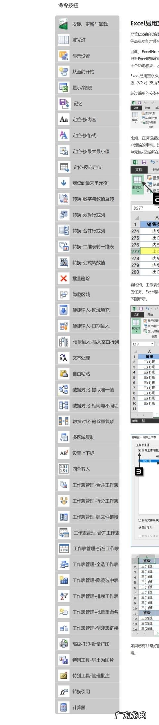The height and width of the screenshot is (725, 159).
Task: Open the D277 name box dropdown
Action: (158, 208)
